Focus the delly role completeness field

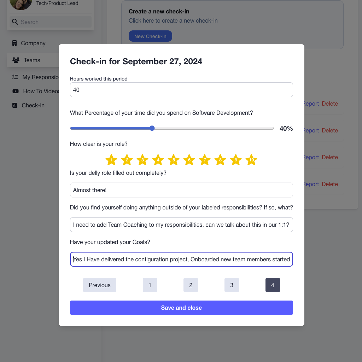(x=181, y=190)
